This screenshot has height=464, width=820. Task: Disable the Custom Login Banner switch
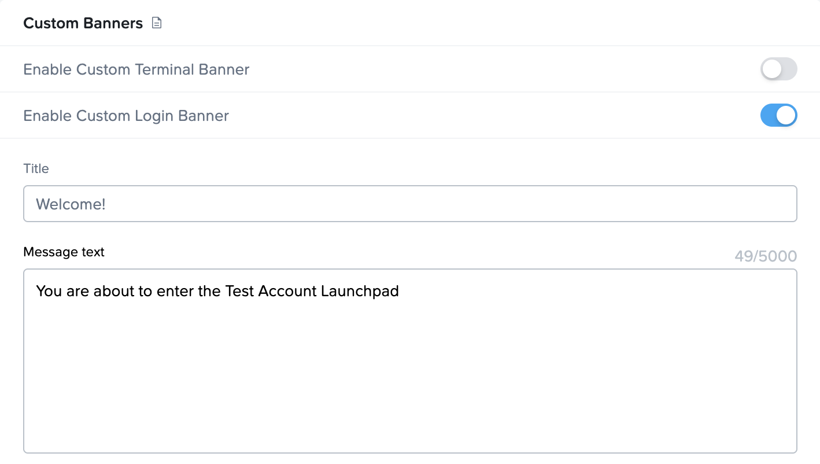tap(778, 115)
